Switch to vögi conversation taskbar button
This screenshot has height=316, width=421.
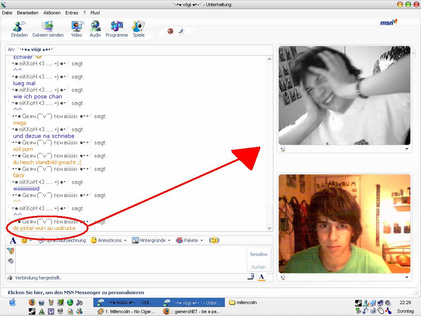tap(192, 302)
